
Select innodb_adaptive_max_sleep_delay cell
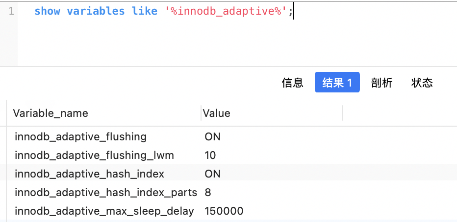coord(104,211)
